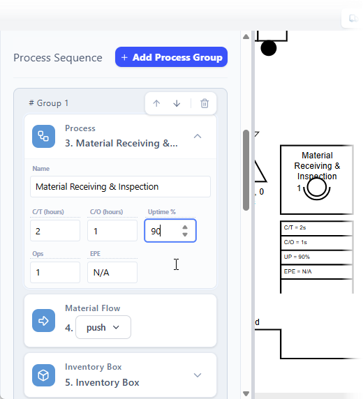Screen dimensions: 363x399
Task: Click the truck icon in top bar
Action: pyautogui.click(x=353, y=18)
